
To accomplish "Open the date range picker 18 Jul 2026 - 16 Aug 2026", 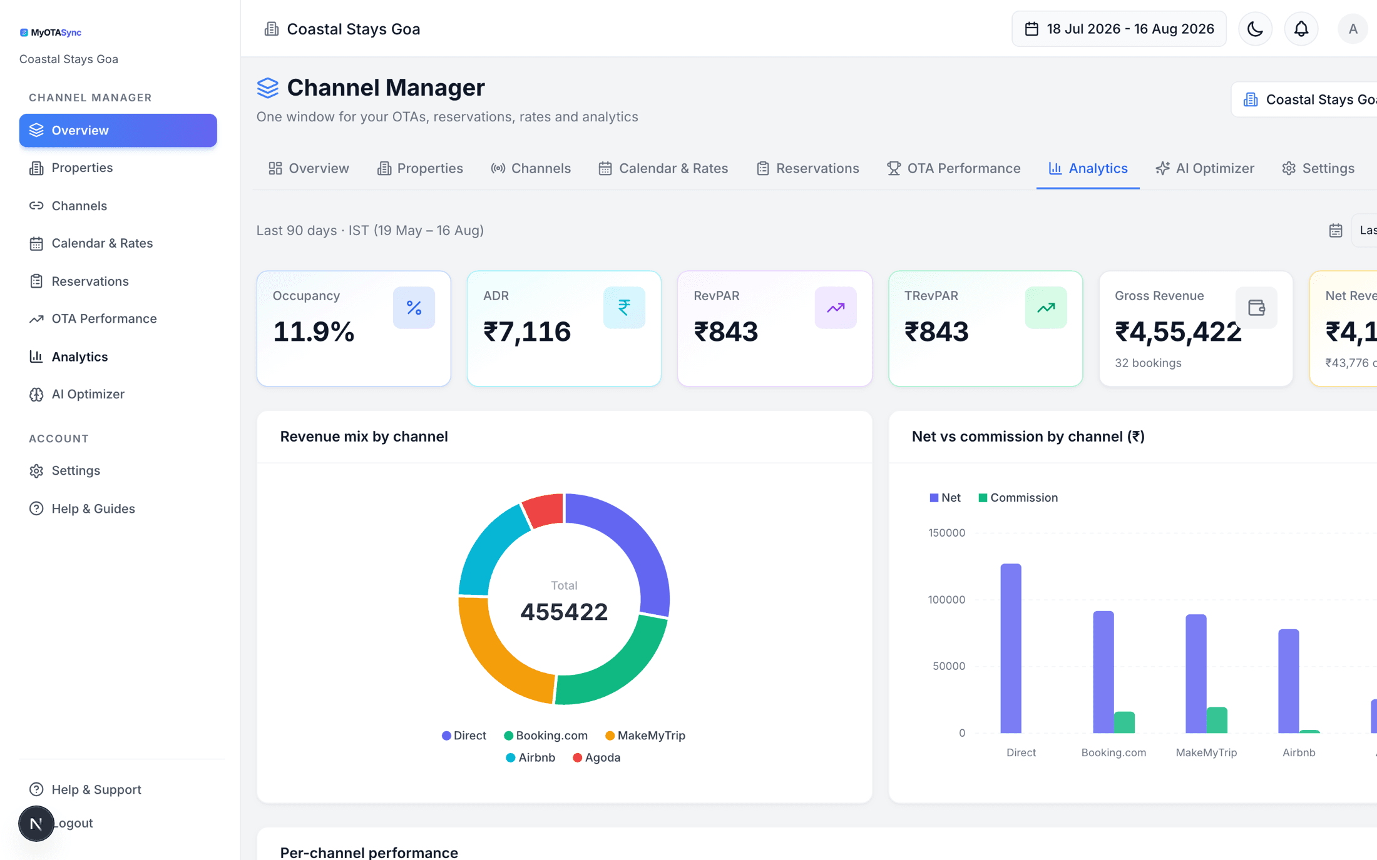I will click(1119, 29).
